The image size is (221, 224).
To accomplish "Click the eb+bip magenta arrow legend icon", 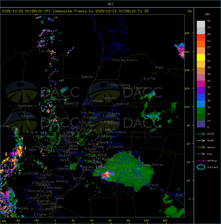I will tap(201, 161).
